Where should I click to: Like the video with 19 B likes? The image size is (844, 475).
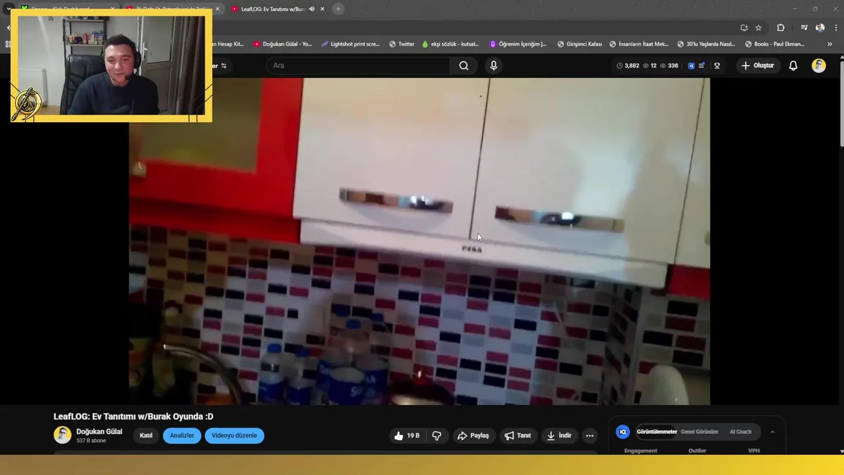pos(407,435)
